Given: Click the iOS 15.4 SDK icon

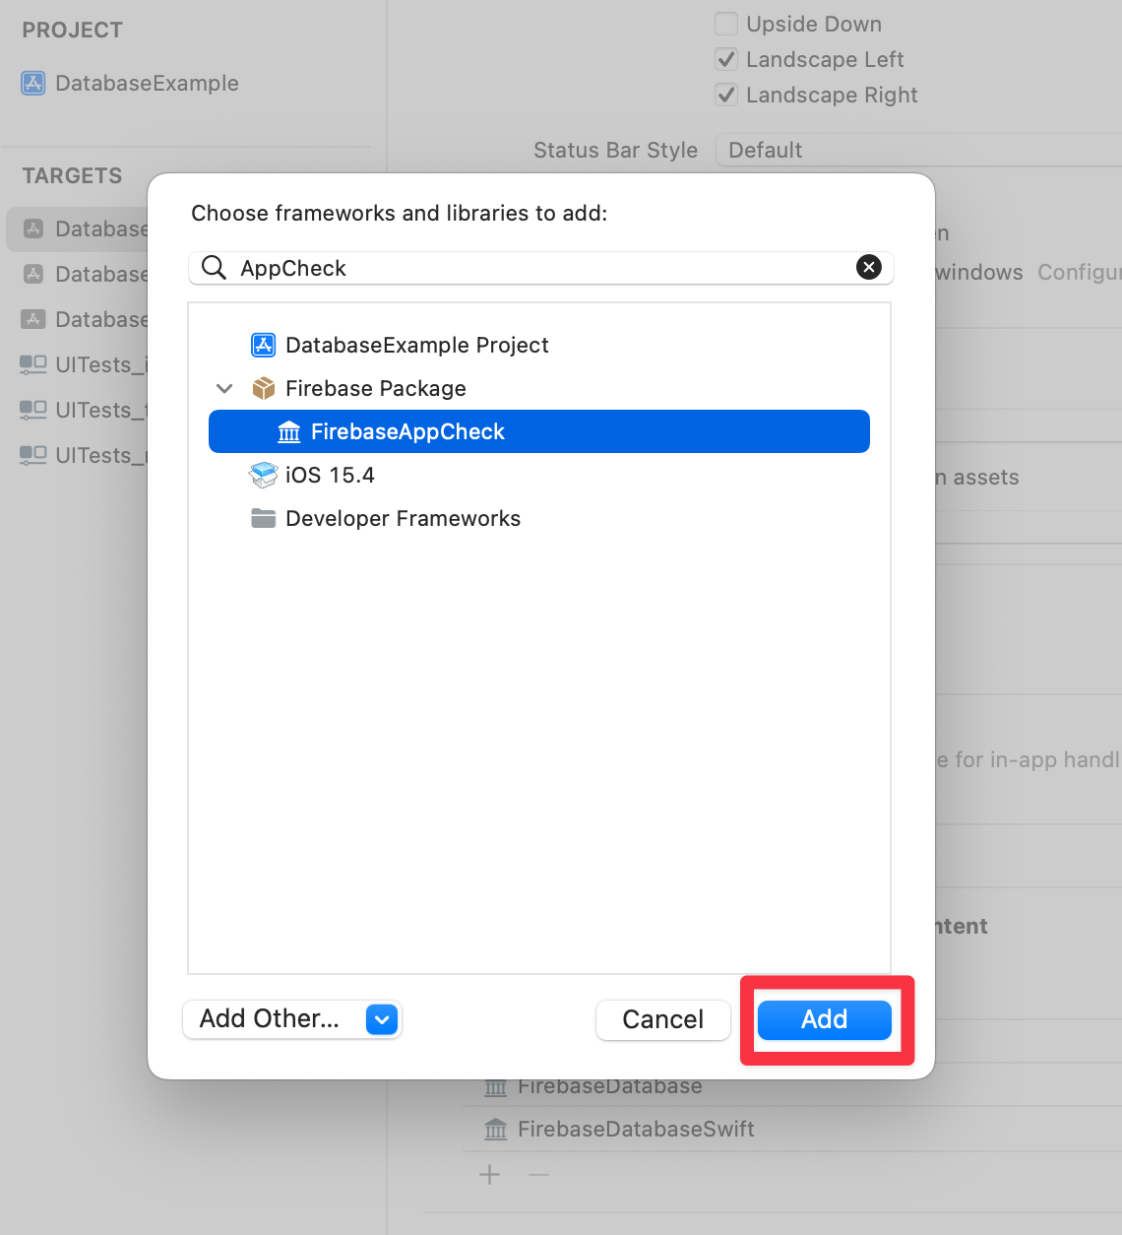Looking at the screenshot, I should pyautogui.click(x=263, y=476).
